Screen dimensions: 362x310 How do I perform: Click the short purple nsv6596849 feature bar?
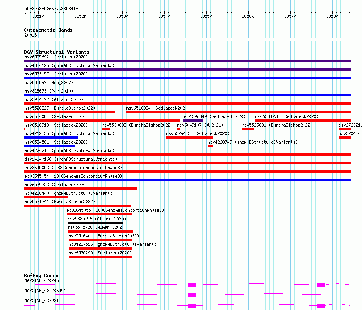[193, 121]
